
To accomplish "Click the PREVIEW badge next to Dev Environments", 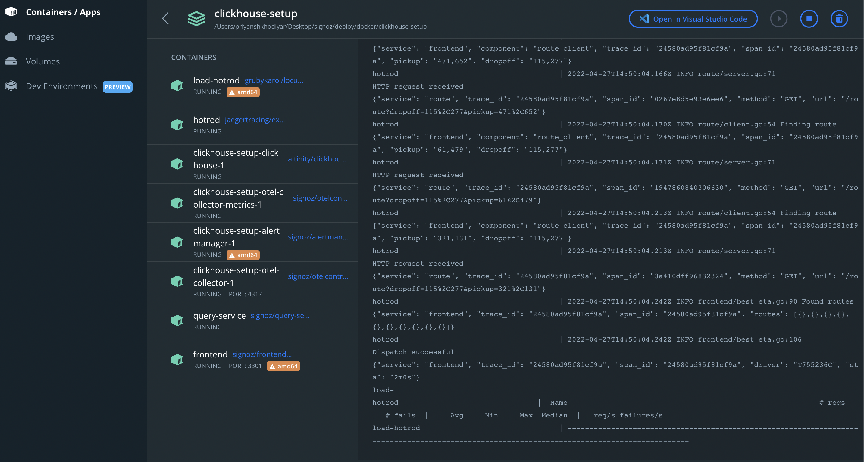I will click(117, 86).
